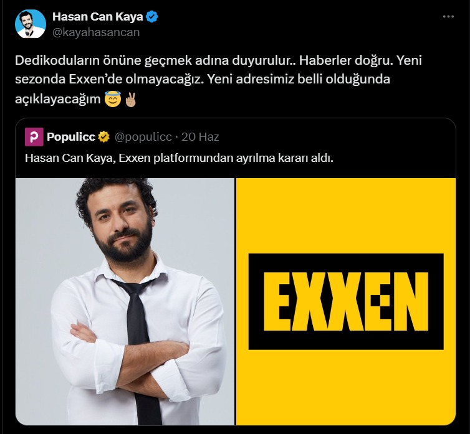Screen dimensions: 470x434
Task: Open the 20 Haz timestamp
Action: (x=200, y=137)
